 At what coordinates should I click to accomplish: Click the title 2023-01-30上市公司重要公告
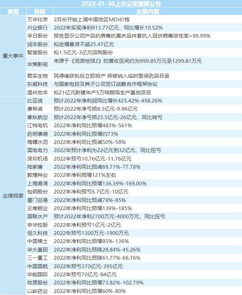pos(121,4)
